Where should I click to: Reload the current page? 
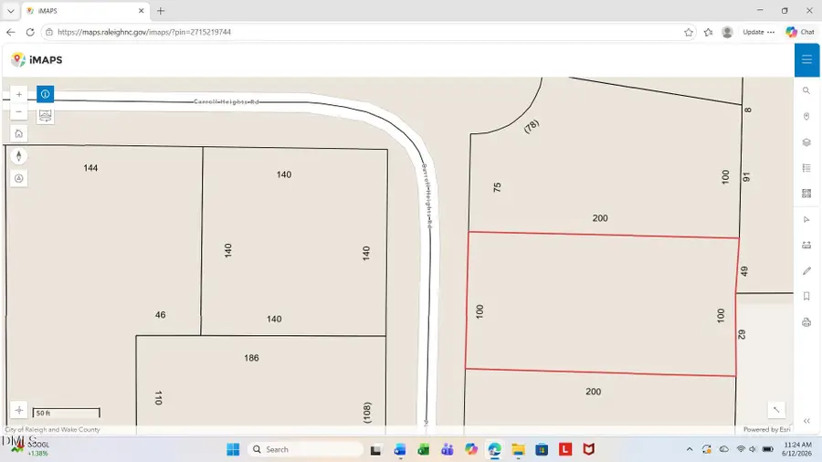[30, 32]
